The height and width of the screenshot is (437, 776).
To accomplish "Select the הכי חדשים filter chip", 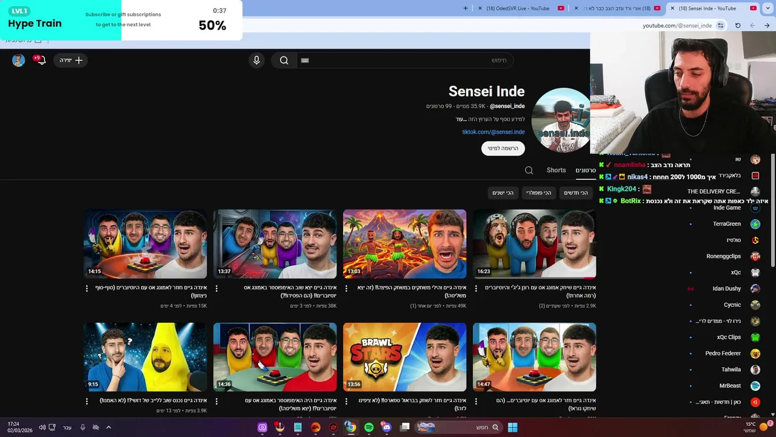I will click(x=576, y=192).
